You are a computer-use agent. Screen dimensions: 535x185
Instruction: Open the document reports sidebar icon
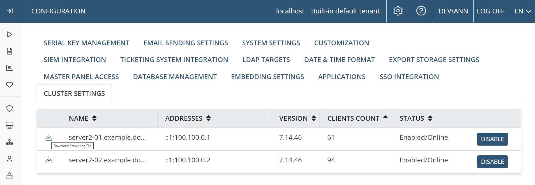[x=10, y=51]
